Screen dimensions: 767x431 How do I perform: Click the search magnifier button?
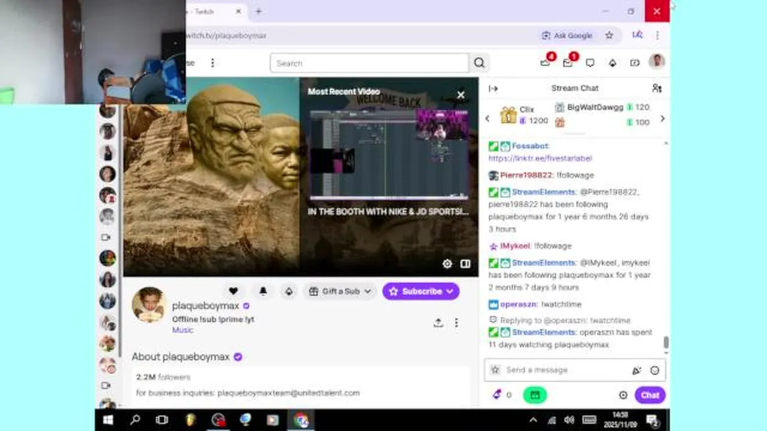(x=479, y=63)
